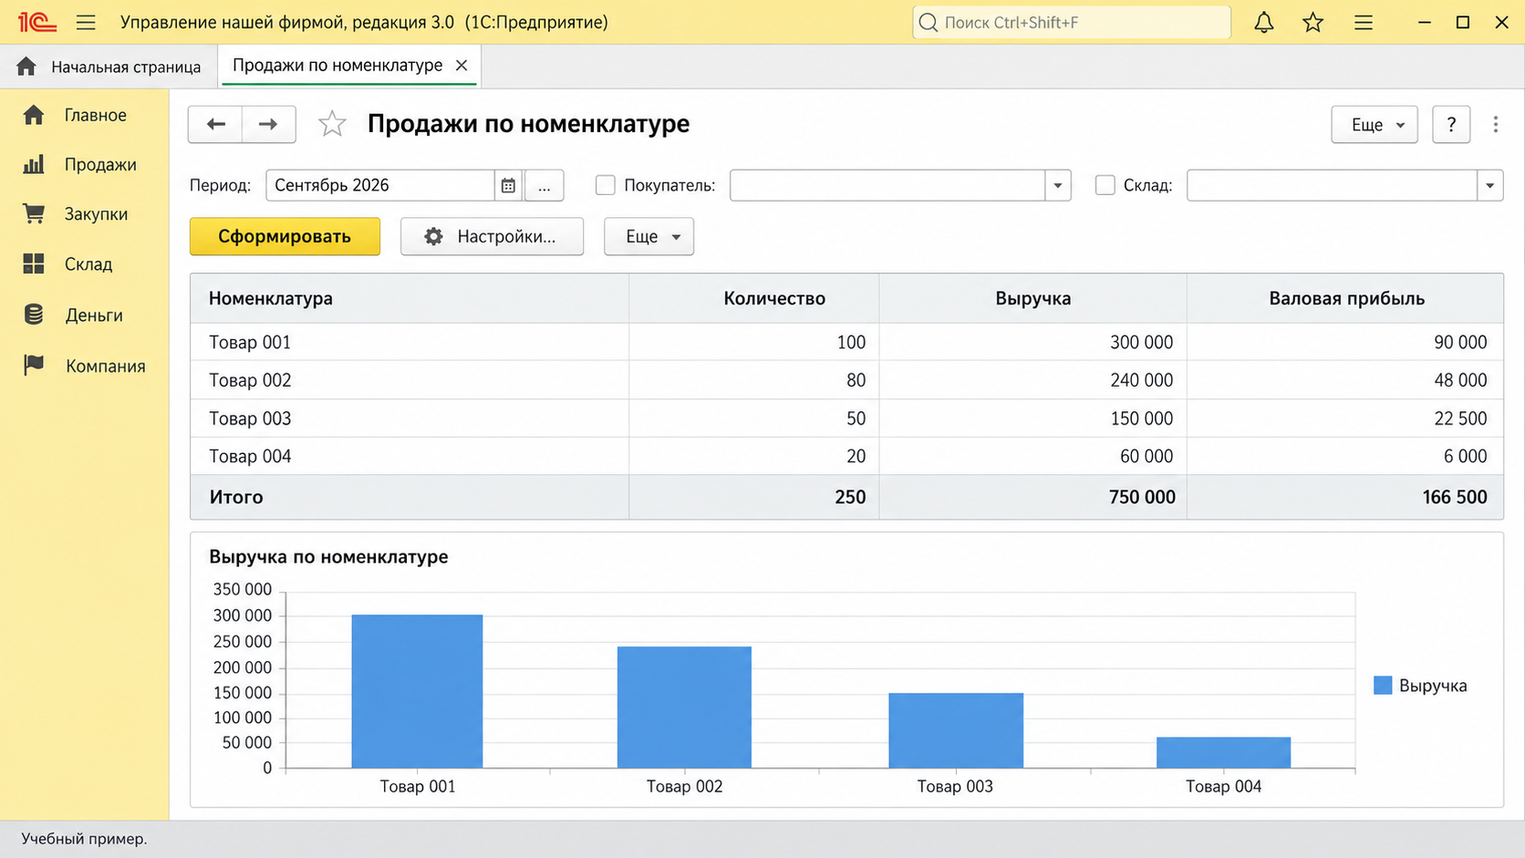Enable the Склад filter checkbox
The image size is (1525, 858).
pos(1105,185)
